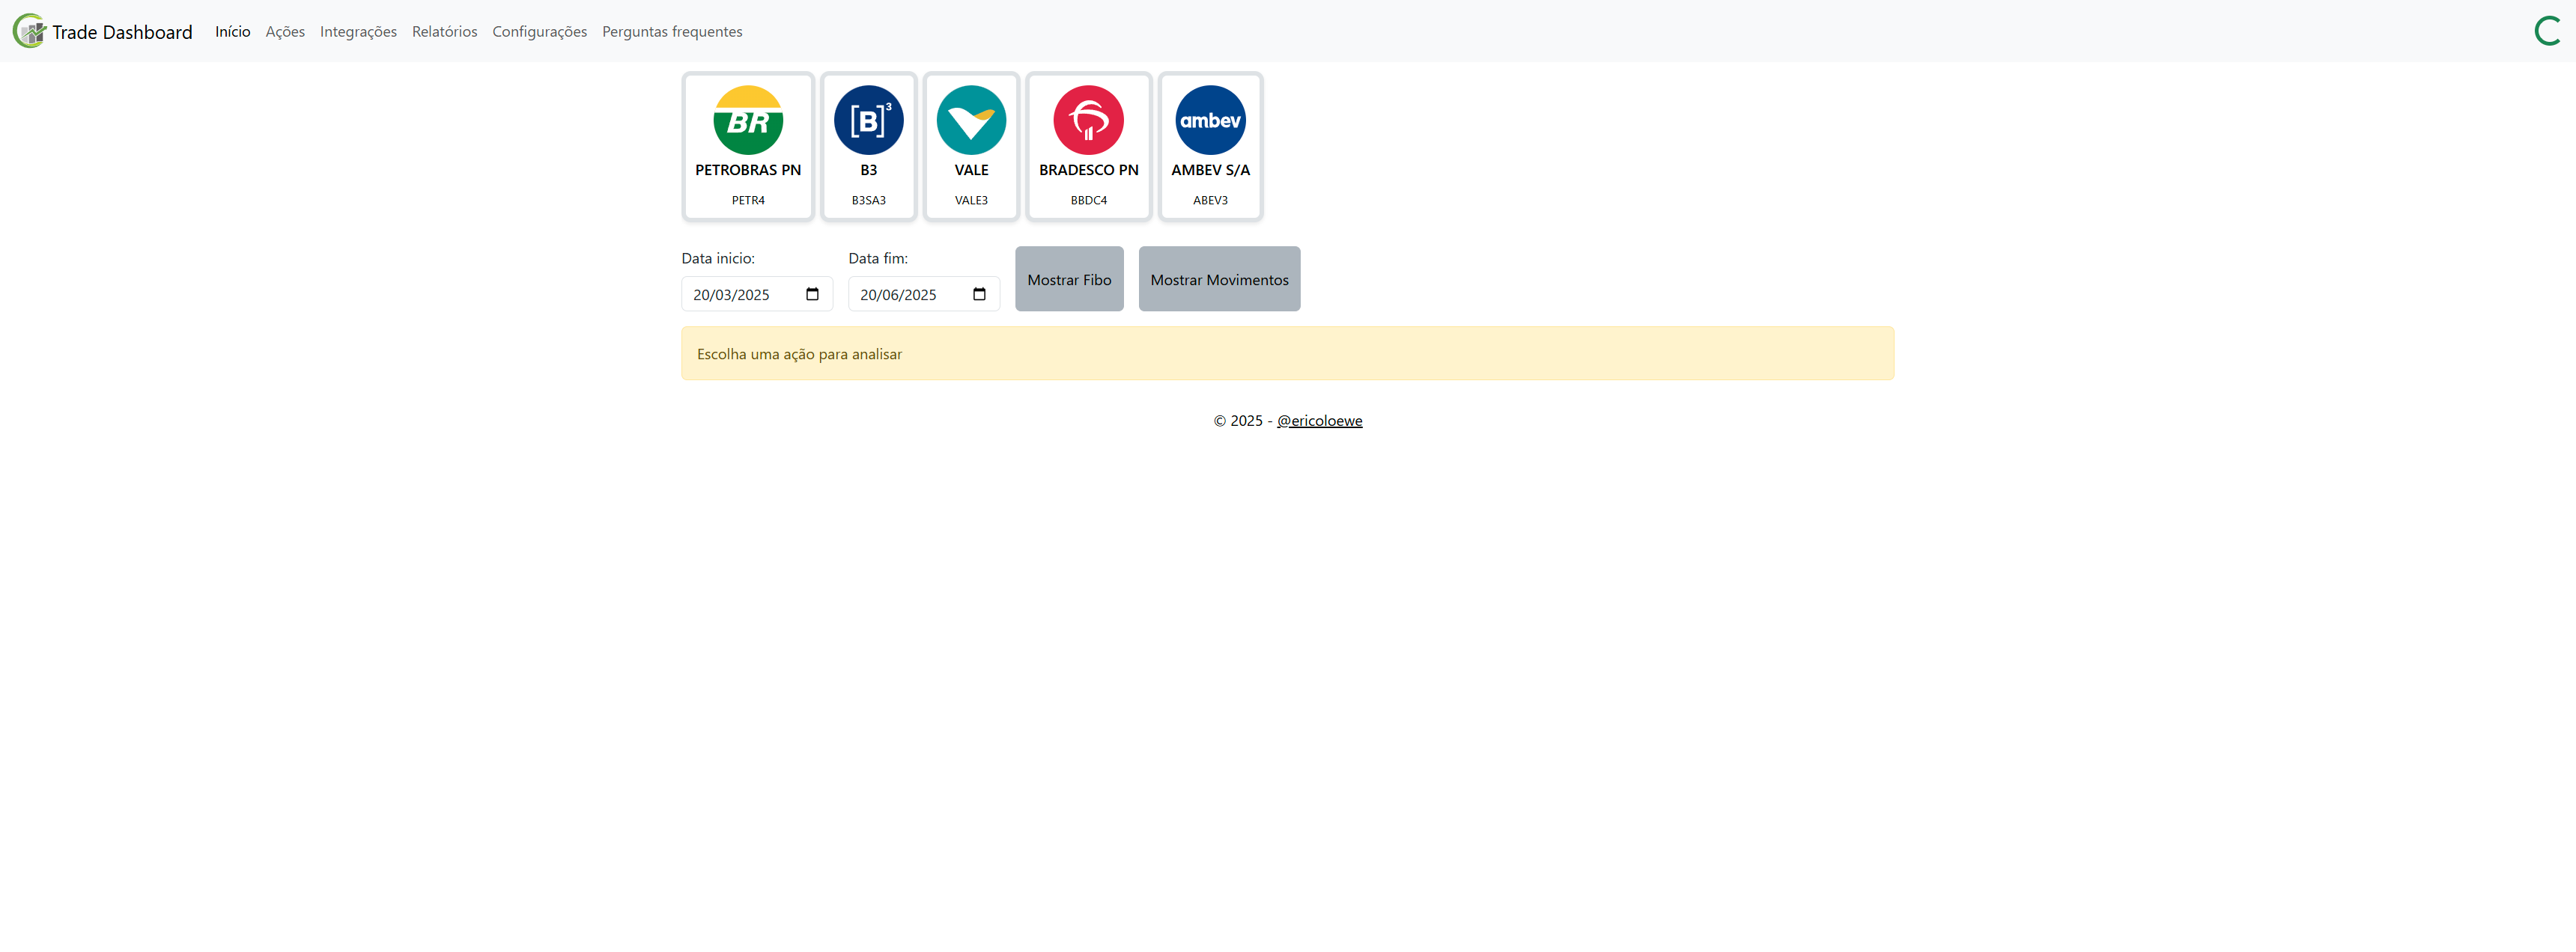Select the Vale logo icon
The image size is (2576, 952).
(971, 120)
